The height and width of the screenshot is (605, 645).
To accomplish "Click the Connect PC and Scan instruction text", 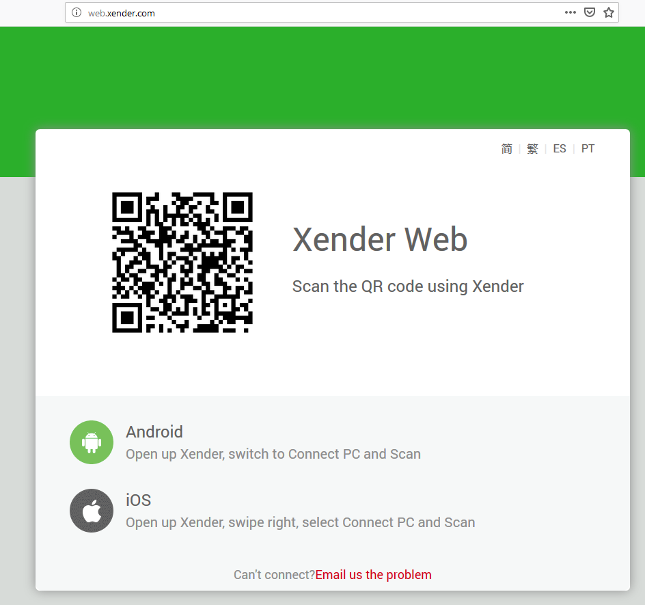I will pyautogui.click(x=273, y=453).
